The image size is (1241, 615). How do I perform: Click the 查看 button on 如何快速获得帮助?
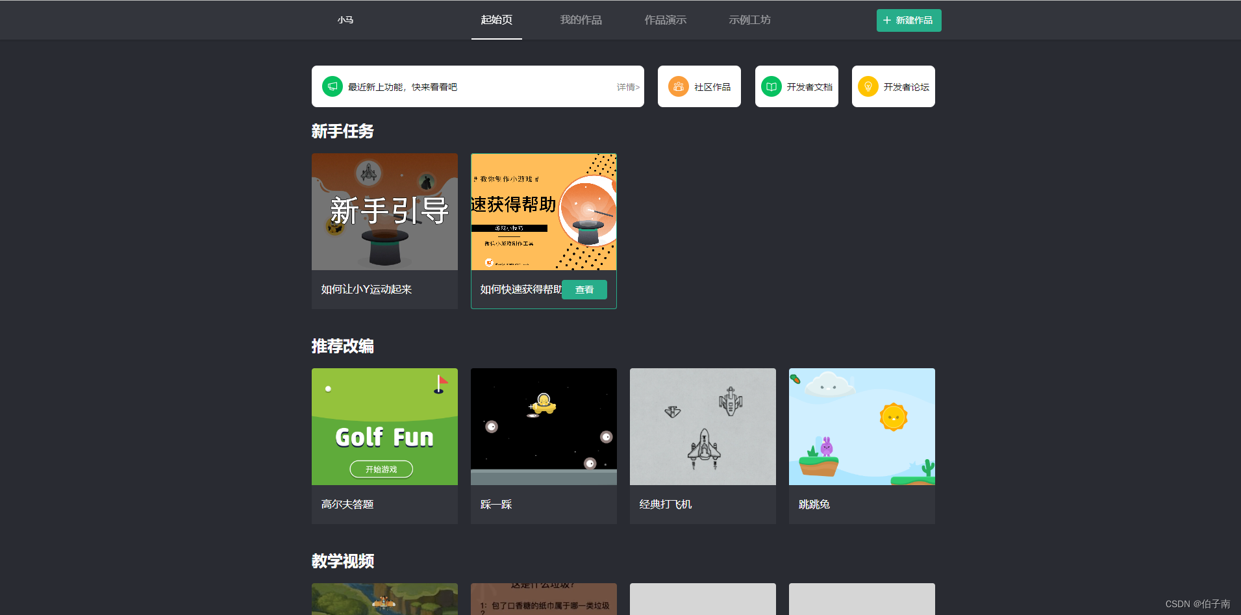click(x=584, y=290)
